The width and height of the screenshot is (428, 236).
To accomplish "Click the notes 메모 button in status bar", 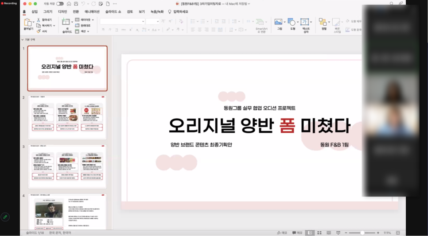I will [282, 233].
